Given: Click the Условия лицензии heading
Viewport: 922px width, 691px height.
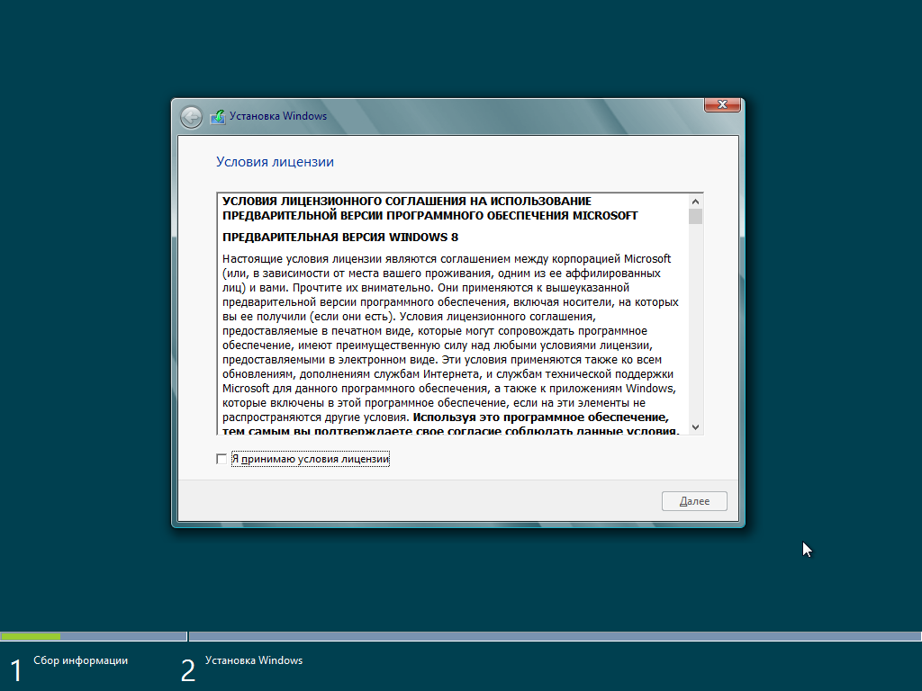Looking at the screenshot, I should click(275, 162).
